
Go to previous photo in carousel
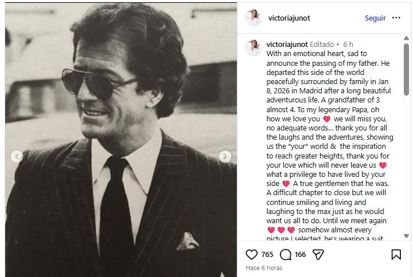(x=17, y=156)
